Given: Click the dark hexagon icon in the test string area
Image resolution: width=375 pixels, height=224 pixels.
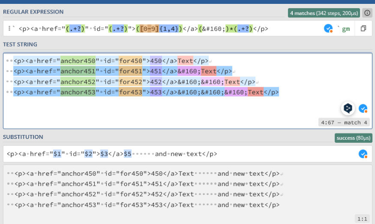Looking at the screenshot, I should [x=347, y=108].
